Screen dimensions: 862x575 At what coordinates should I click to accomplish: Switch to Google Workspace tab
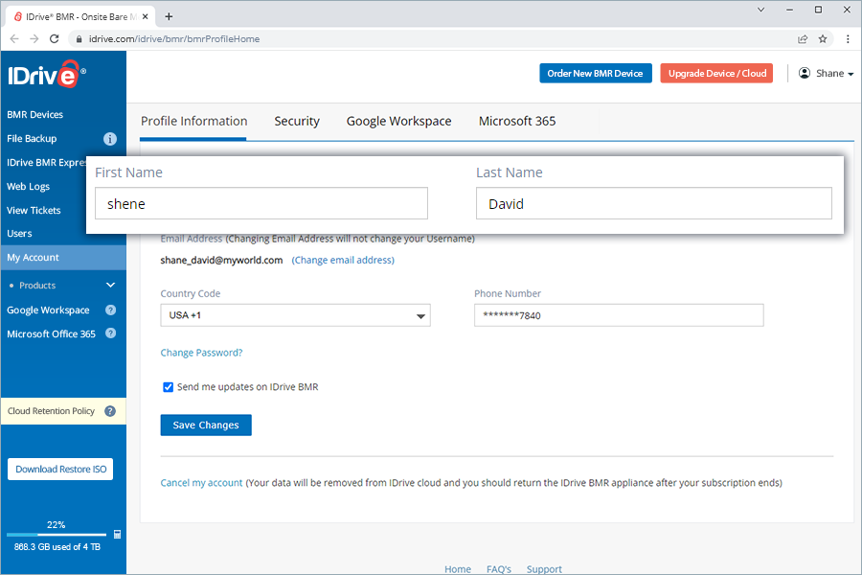[x=398, y=121]
